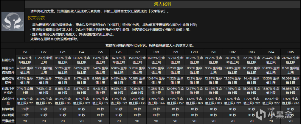Click the 海人化羽 skill title
Screen dimensions: 301x124
pos(163,4)
